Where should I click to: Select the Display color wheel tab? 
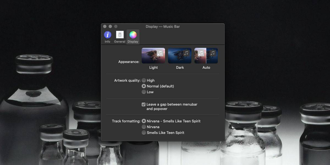(x=133, y=37)
